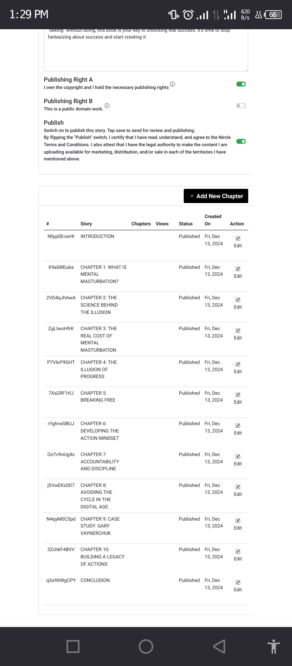Turn off the Publish story switch
This screenshot has width=292, height=666.
coord(241,141)
